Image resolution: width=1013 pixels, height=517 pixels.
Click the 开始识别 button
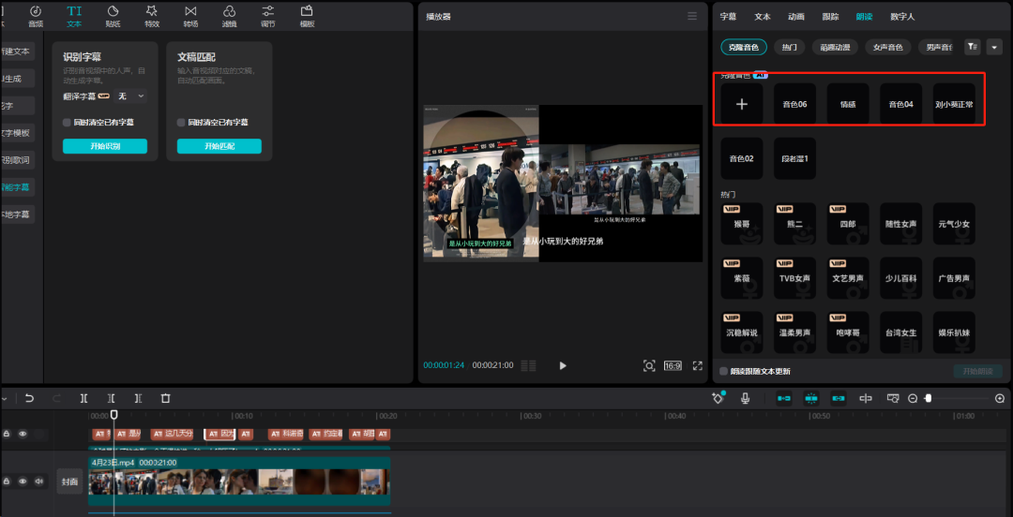coord(105,146)
